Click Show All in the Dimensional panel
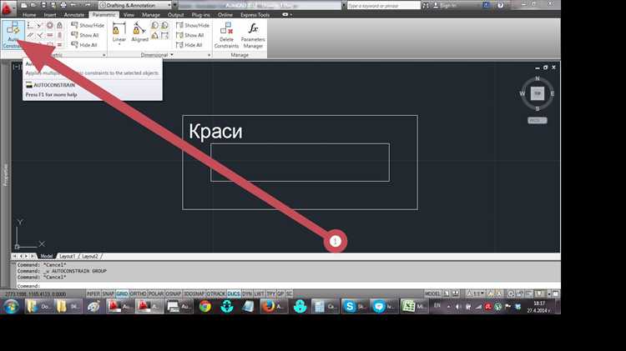The width and height of the screenshot is (626, 351). tap(190, 35)
